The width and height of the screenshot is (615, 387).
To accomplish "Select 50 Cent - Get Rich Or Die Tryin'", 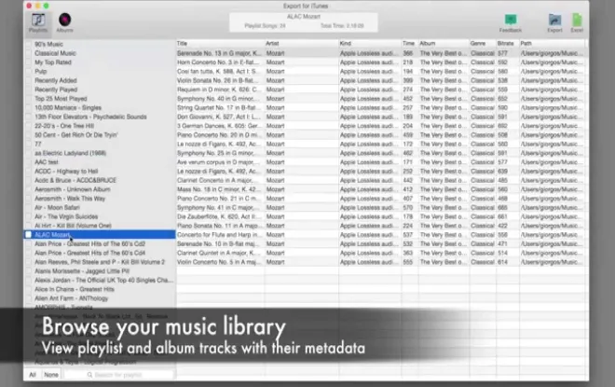I will [x=76, y=135].
